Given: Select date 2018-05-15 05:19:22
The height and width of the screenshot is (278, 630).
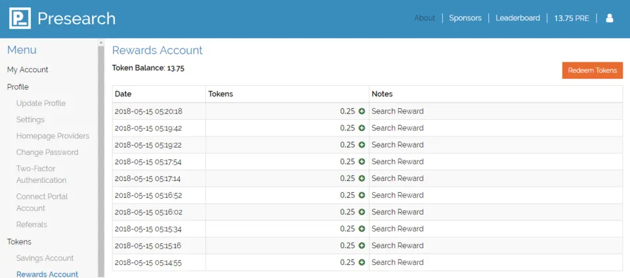Looking at the screenshot, I should (x=149, y=145).
